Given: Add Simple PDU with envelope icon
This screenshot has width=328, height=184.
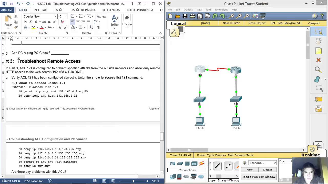Looking at the screenshot, I should 319,99.
